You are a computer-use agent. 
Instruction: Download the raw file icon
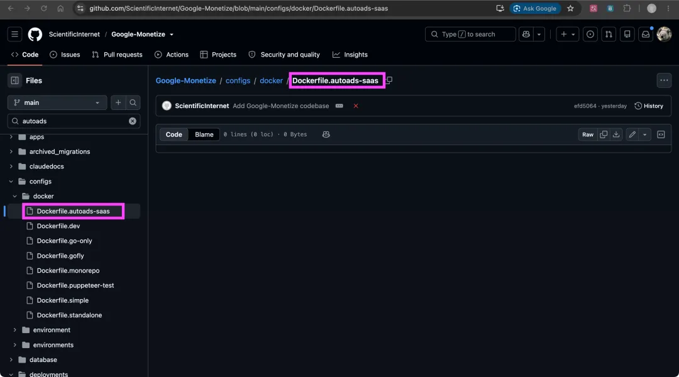[616, 134]
